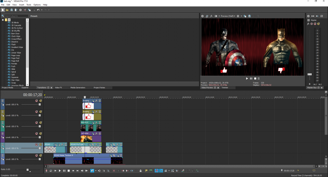Click the track 5 Level slider handle

click(40, 148)
